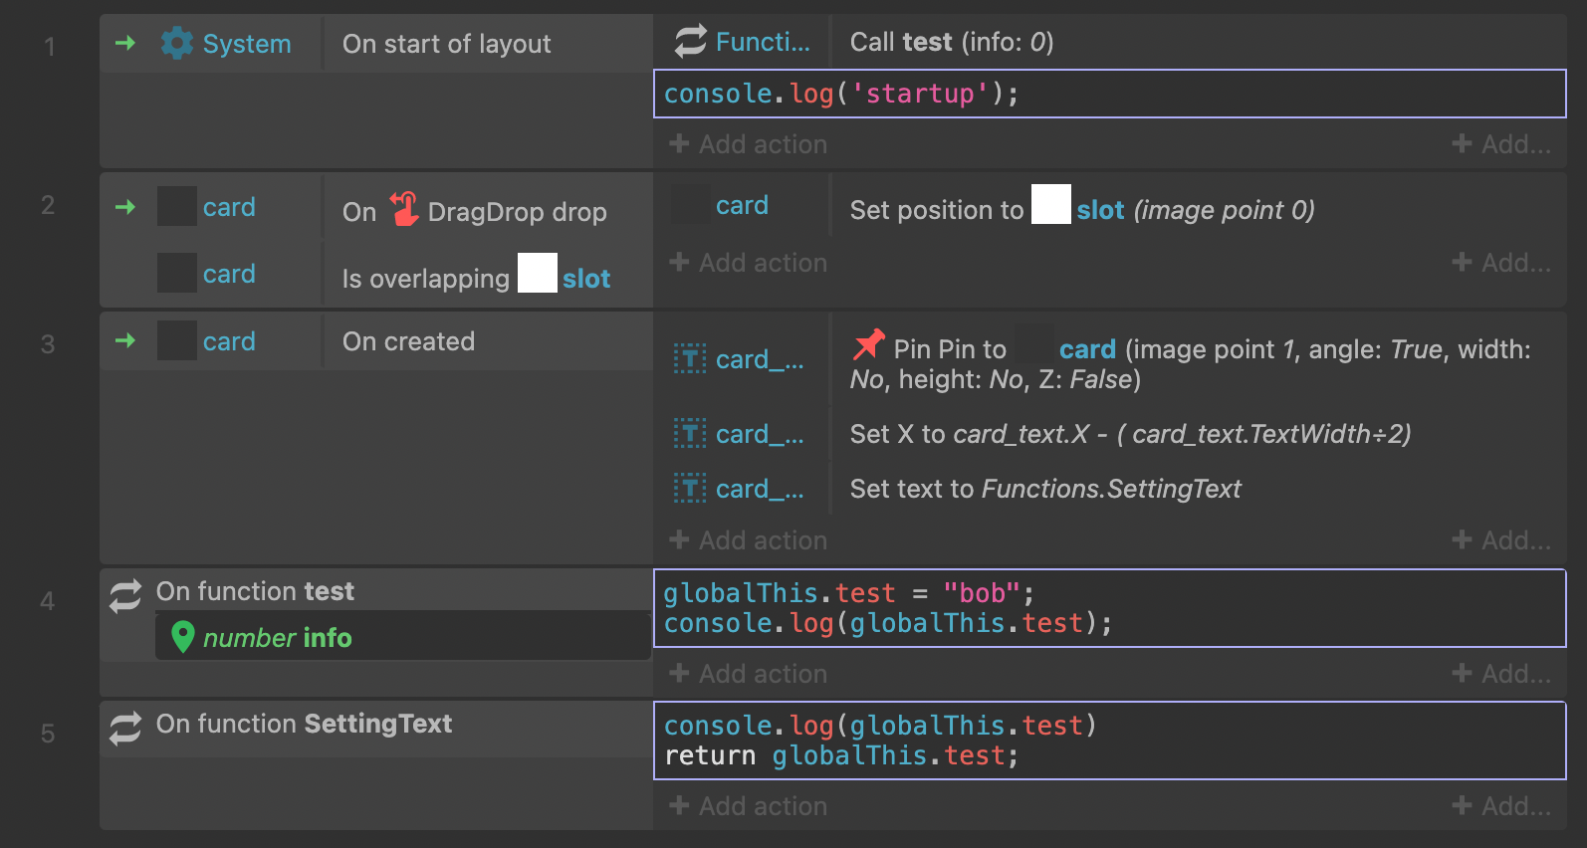
Task: Click the card_text icon on the Set X action
Action: tap(690, 433)
